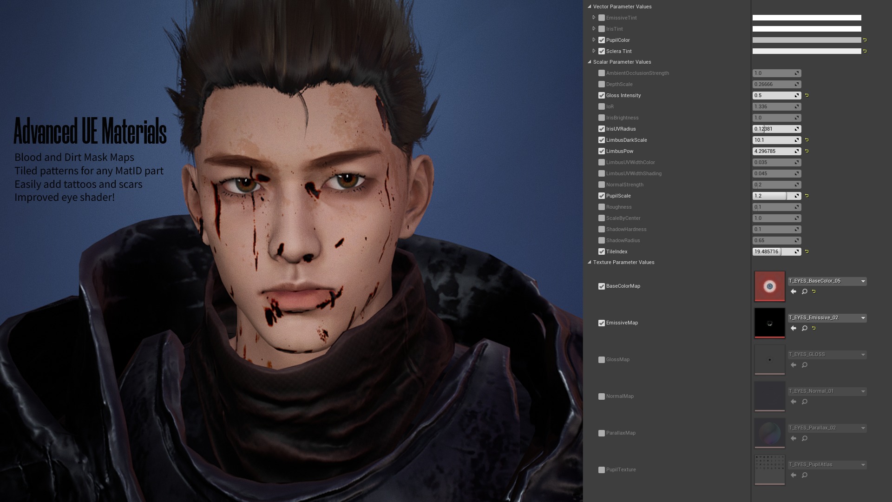Reset EmissiveMap texture to default

tap(814, 328)
